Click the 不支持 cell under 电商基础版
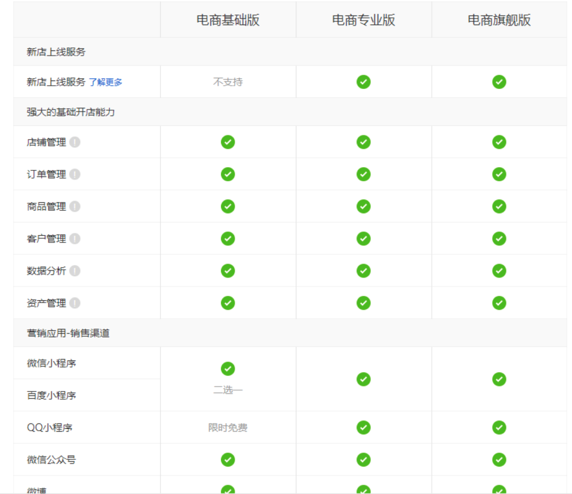This screenshot has width=572, height=494. tap(228, 82)
